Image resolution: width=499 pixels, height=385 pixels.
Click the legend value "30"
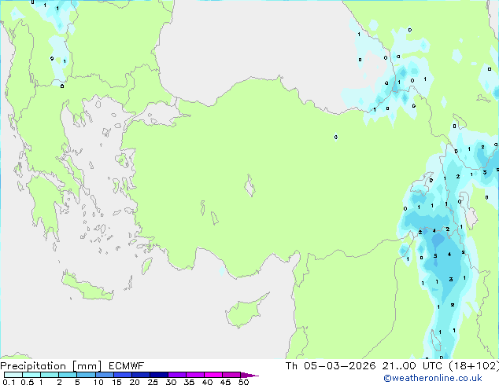[171, 382]
